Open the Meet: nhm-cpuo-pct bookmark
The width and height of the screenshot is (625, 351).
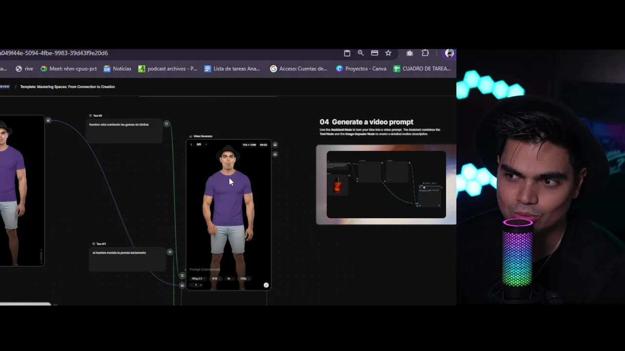click(x=69, y=69)
